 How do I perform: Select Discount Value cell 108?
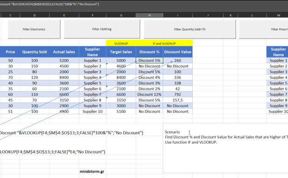coord(178,83)
